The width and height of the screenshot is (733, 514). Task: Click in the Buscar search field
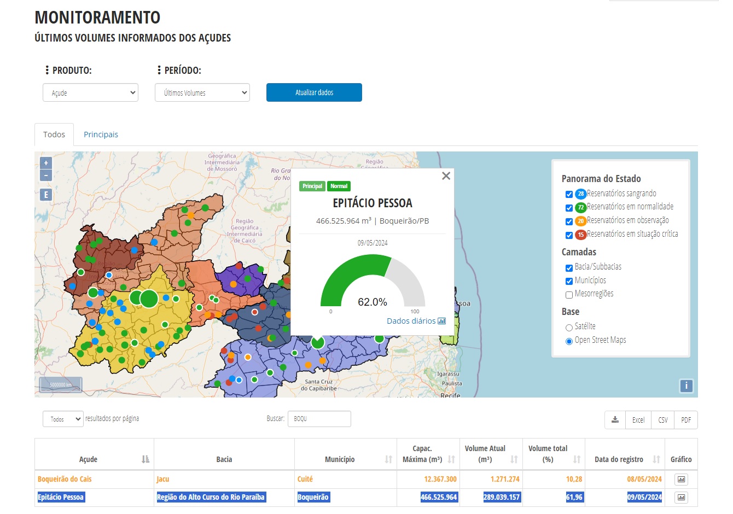click(x=319, y=419)
